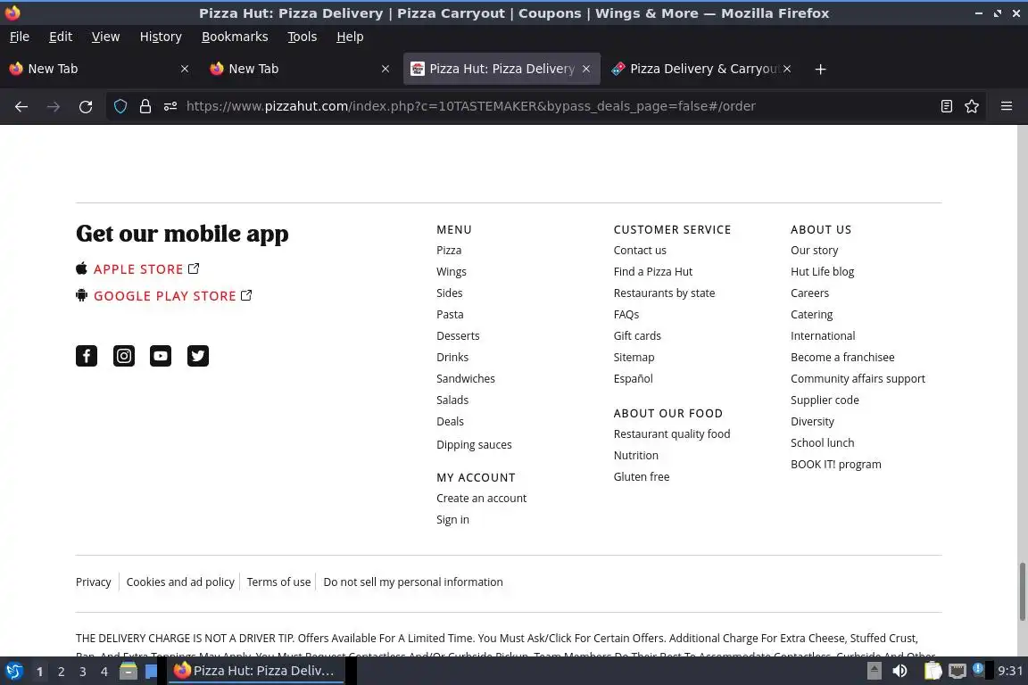Viewport: 1028px width, 685px height.
Task: Open the Careers link
Action: point(809,293)
